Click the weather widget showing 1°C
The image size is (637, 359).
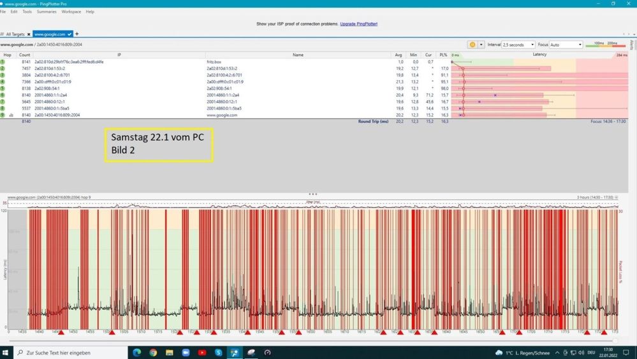click(x=522, y=353)
